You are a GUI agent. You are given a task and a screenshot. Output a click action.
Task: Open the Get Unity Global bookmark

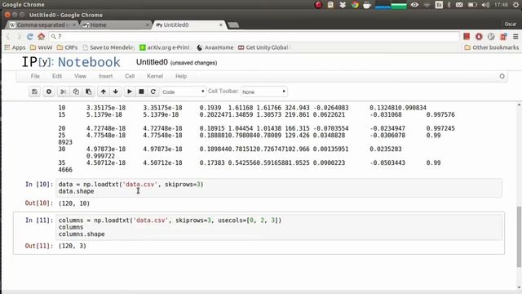264,47
